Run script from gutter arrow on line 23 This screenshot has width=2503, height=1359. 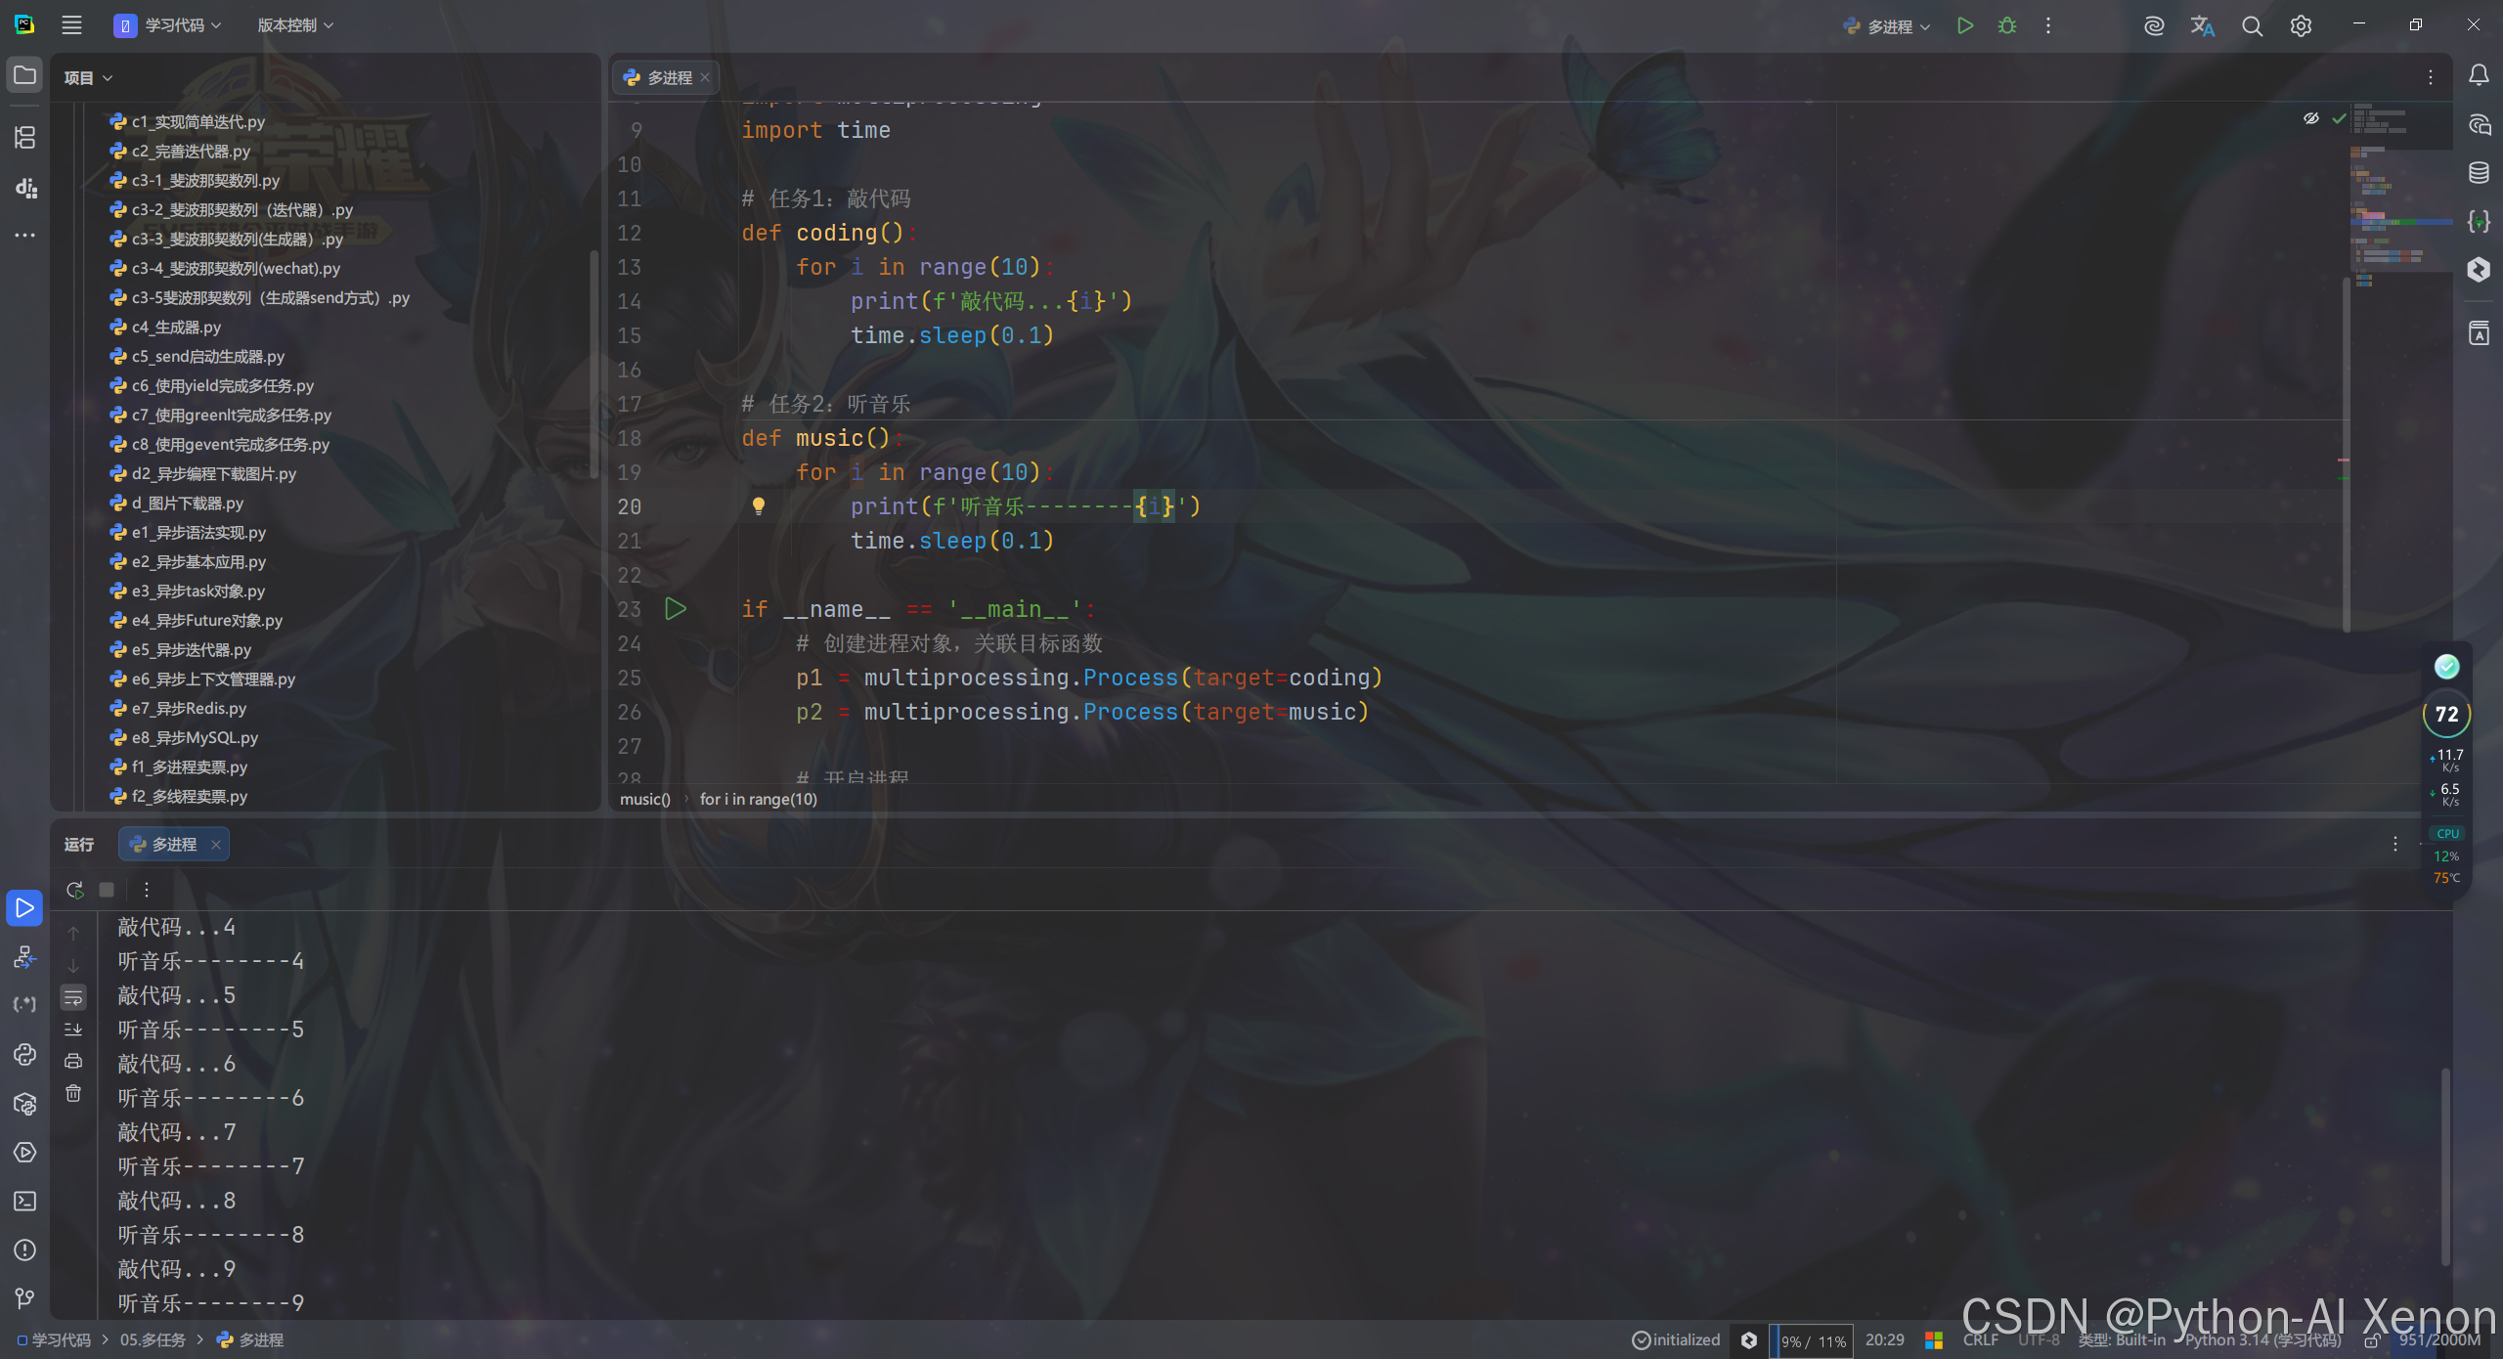675,609
